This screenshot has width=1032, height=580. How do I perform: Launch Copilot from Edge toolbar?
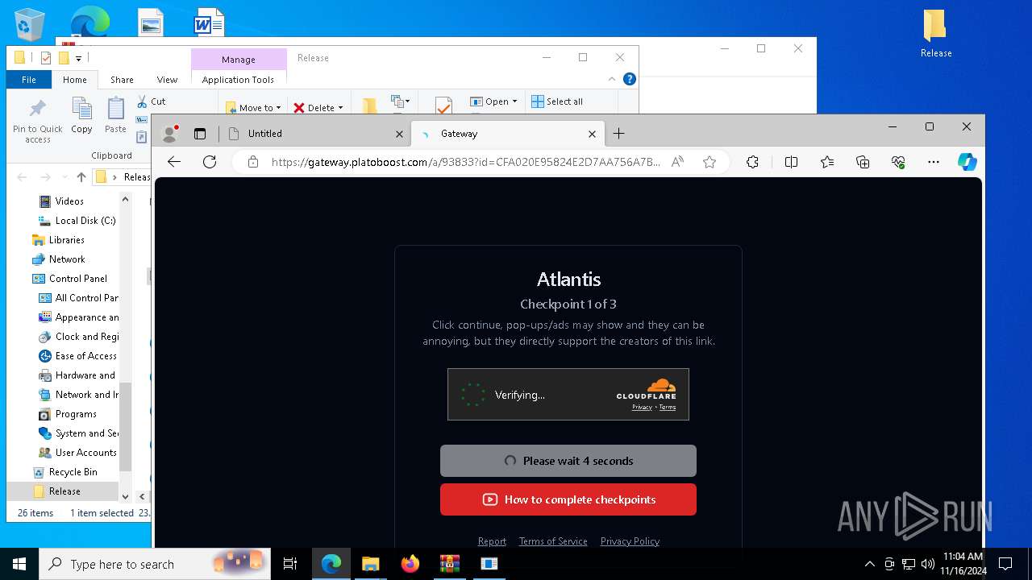pyautogui.click(x=967, y=162)
